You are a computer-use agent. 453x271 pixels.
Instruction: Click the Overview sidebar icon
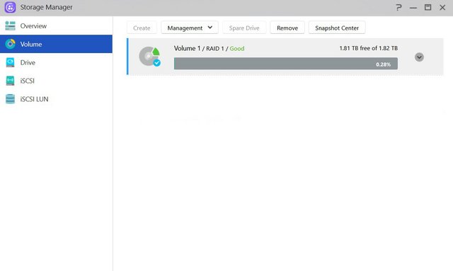click(x=10, y=25)
